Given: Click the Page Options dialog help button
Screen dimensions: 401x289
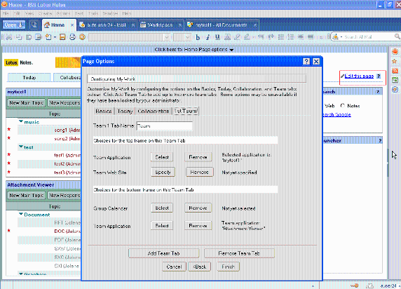Looking at the screenshot, I should pos(306,62).
